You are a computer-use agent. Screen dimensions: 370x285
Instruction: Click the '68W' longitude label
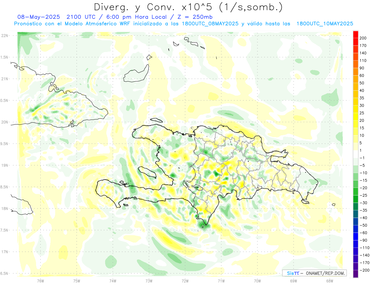coord(329,281)
